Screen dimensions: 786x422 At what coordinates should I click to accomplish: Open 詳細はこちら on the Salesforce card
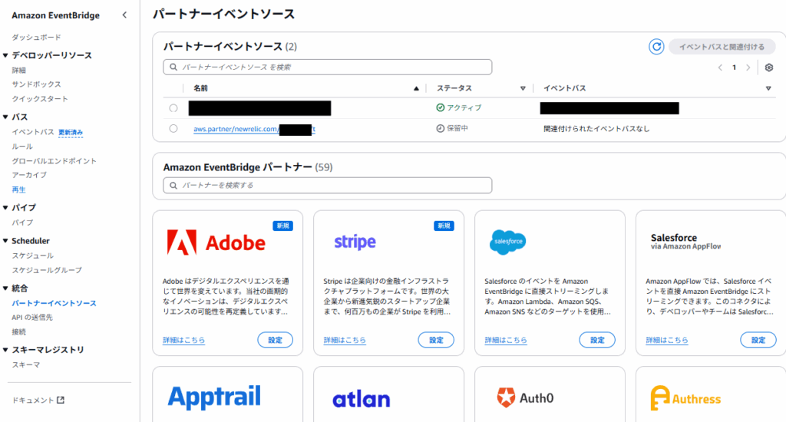point(506,340)
